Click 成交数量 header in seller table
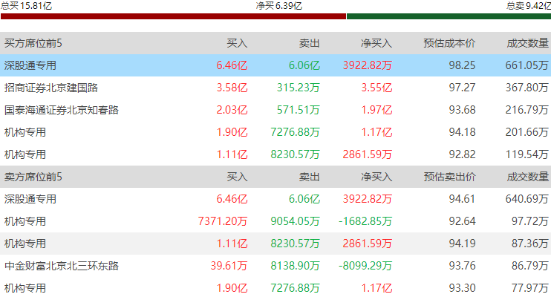This screenshot has height=297, width=551. pyautogui.click(x=527, y=177)
